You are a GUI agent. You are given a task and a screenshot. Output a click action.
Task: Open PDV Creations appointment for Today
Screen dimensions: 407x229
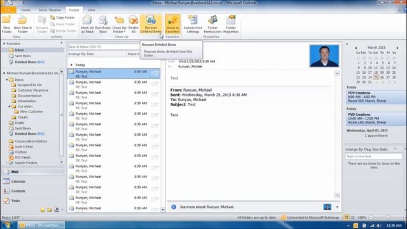pyautogui.click(x=376, y=97)
